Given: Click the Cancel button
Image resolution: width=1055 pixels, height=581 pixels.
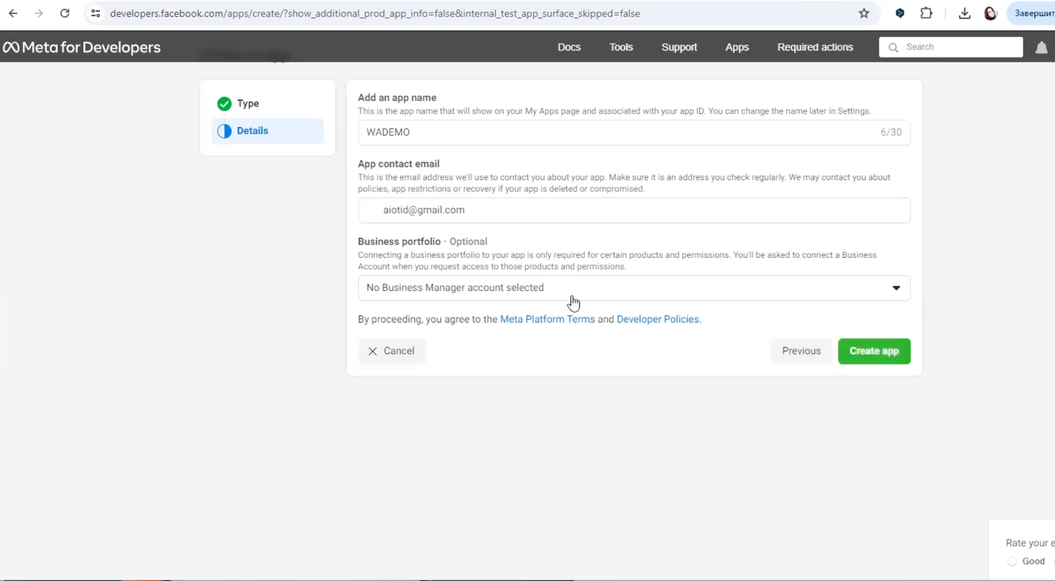Looking at the screenshot, I should [x=392, y=351].
